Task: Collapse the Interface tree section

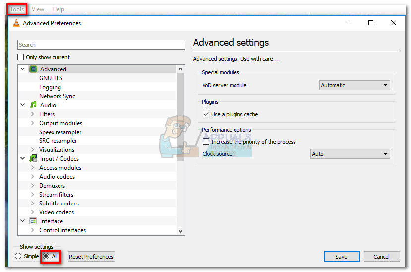Action: click(x=23, y=221)
